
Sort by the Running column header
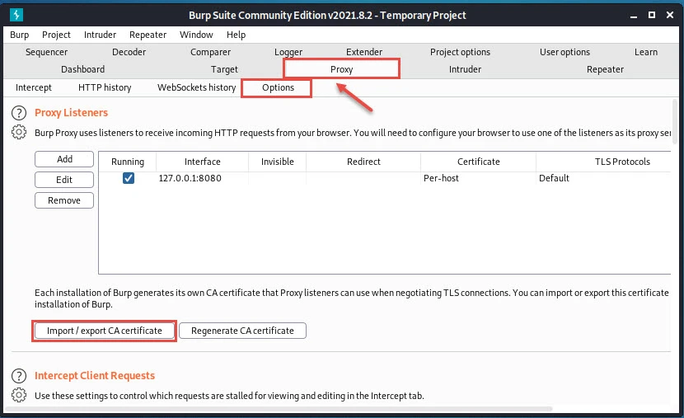(x=128, y=162)
